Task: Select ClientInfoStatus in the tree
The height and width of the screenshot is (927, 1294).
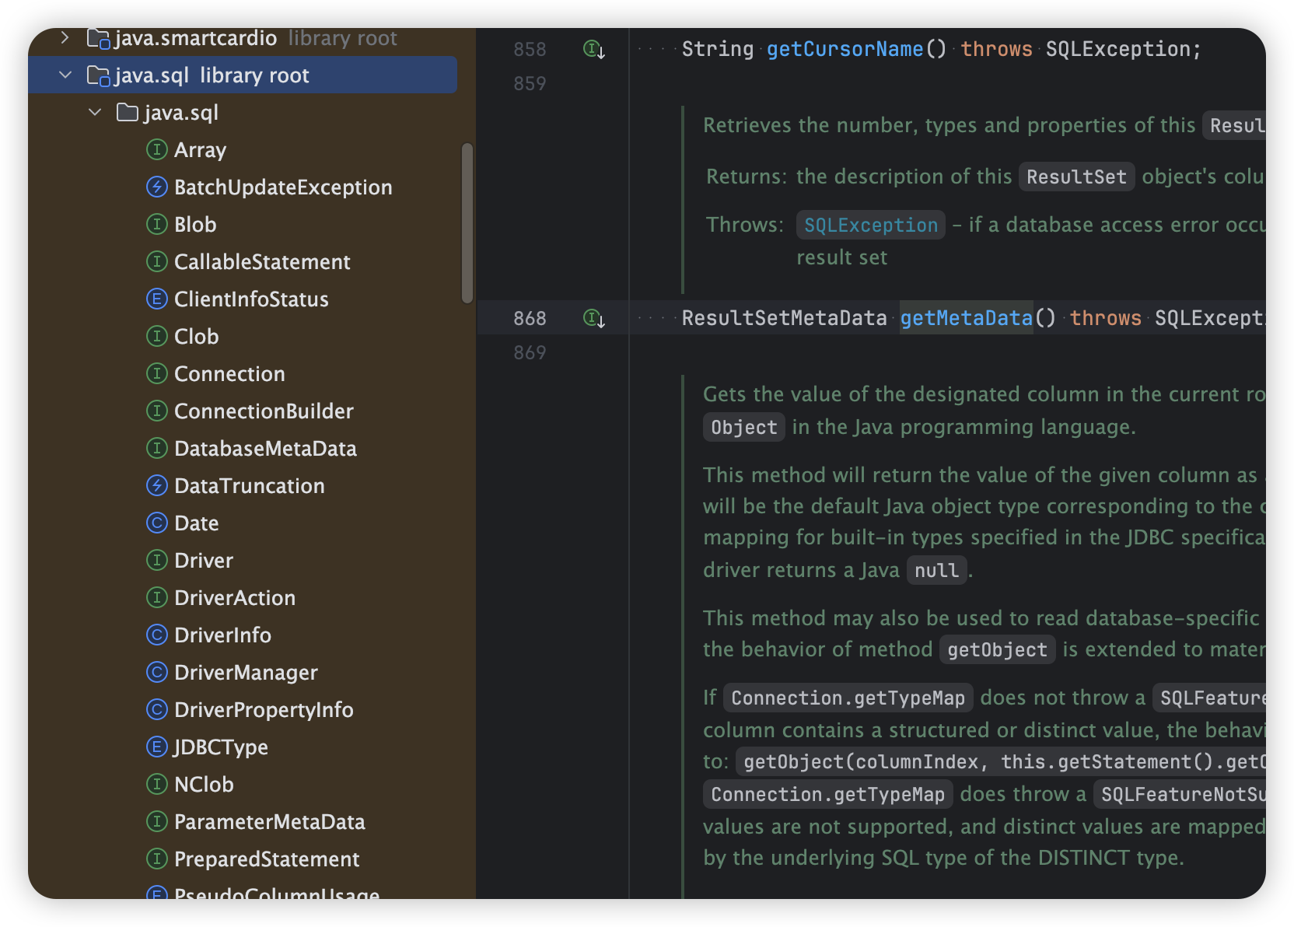Action: coord(251,299)
